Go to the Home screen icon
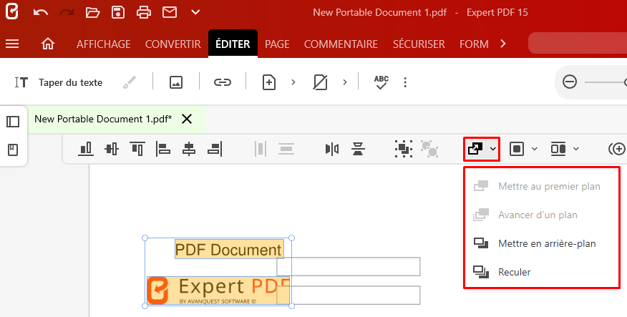 48,44
